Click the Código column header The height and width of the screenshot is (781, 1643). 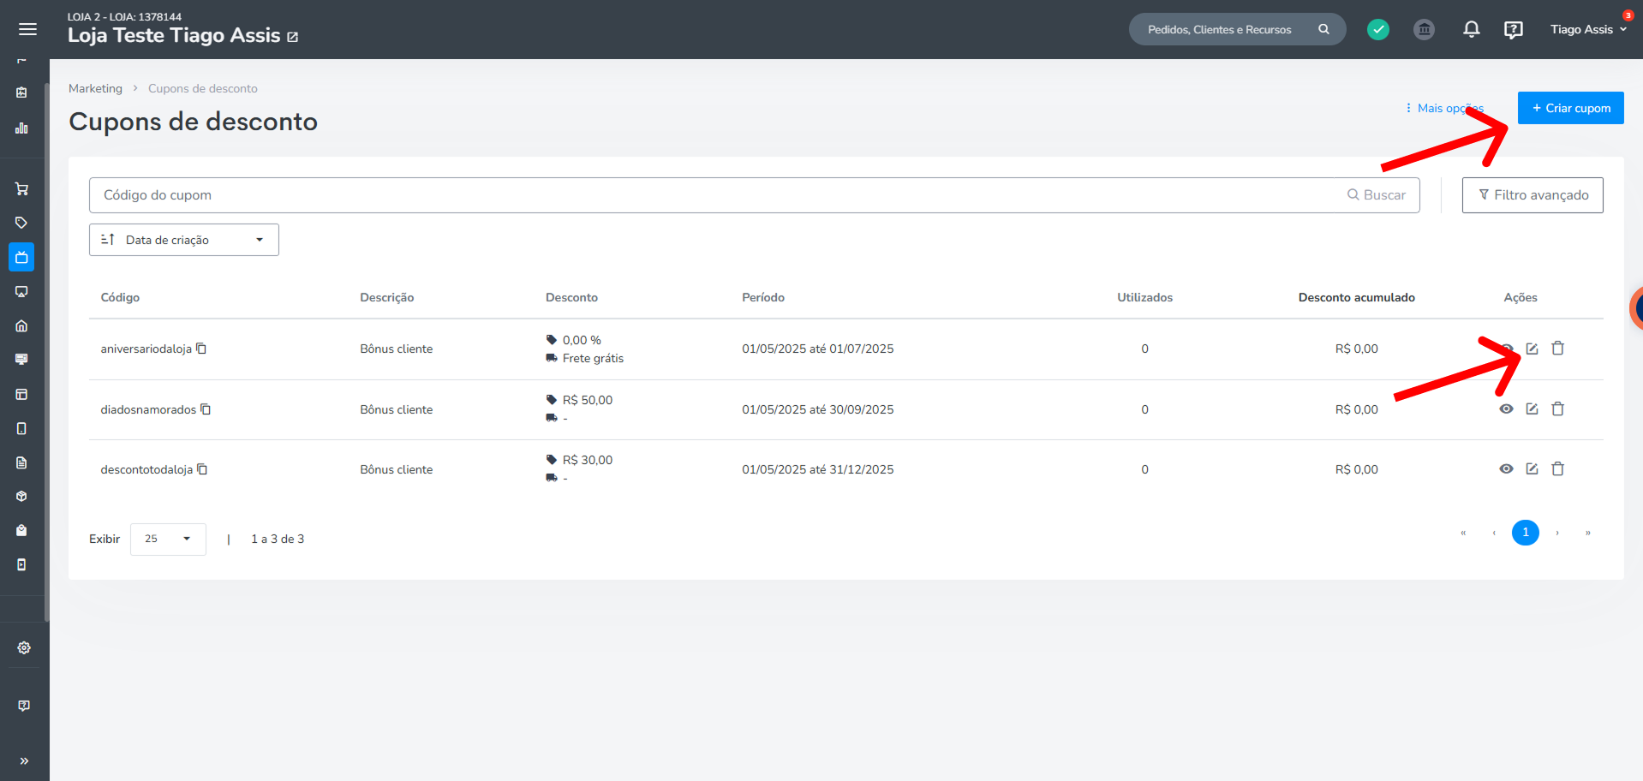click(120, 297)
